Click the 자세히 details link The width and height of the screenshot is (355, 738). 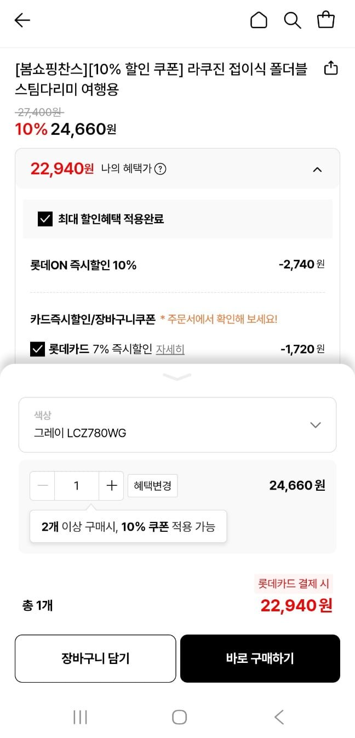[170, 349]
